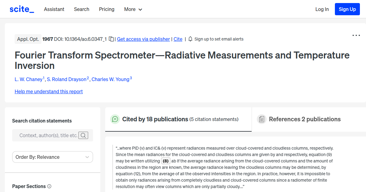This screenshot has height=192, width=366.
Task: Click the Cite link
Action: [x=178, y=39]
